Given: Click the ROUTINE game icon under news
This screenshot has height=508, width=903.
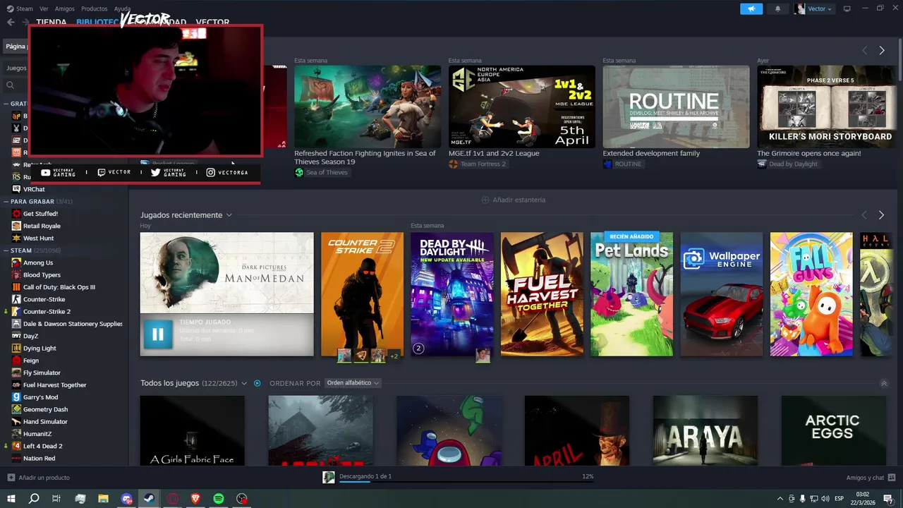Looking at the screenshot, I should click(x=607, y=164).
